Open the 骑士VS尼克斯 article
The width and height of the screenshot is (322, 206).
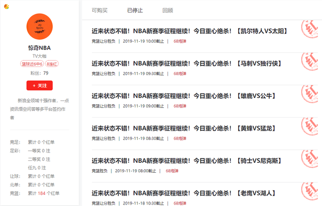pyautogui.click(x=186, y=161)
